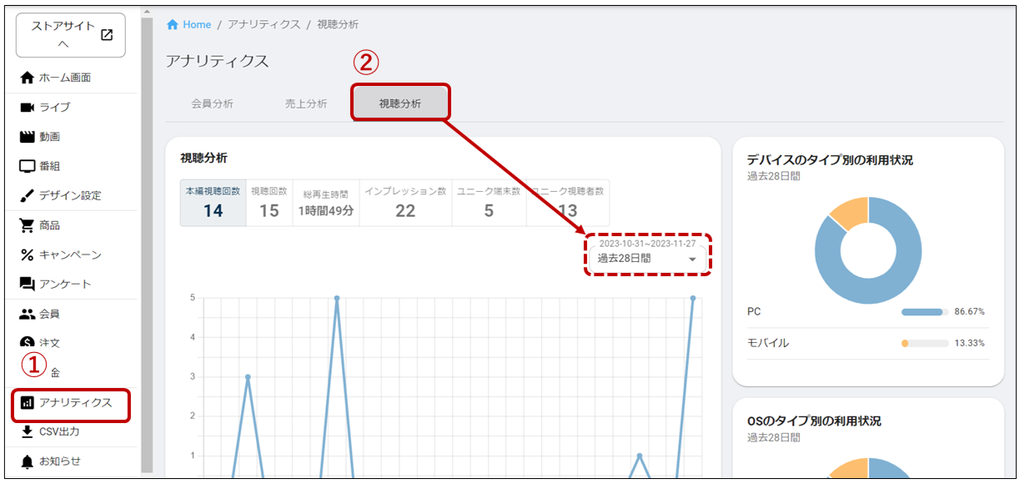Click the home icon in the breadcrumb

click(173, 24)
